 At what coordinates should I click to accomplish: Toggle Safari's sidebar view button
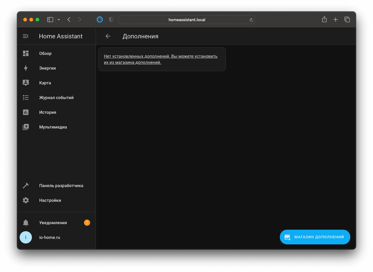click(50, 19)
